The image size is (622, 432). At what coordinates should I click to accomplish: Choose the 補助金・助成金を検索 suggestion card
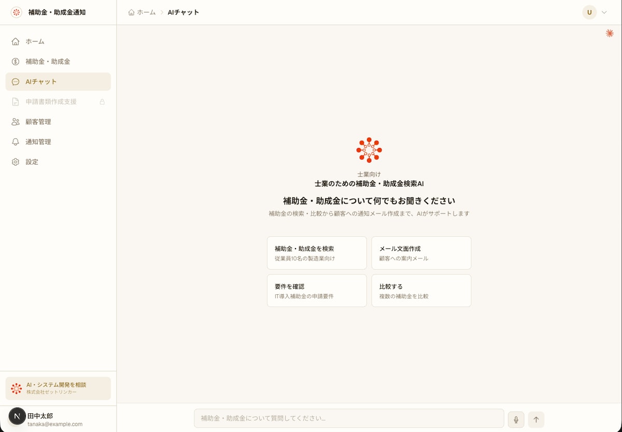pos(317,253)
